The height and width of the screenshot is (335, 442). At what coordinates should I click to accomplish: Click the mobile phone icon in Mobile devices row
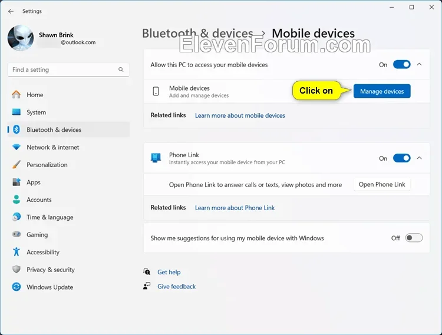[156, 91]
